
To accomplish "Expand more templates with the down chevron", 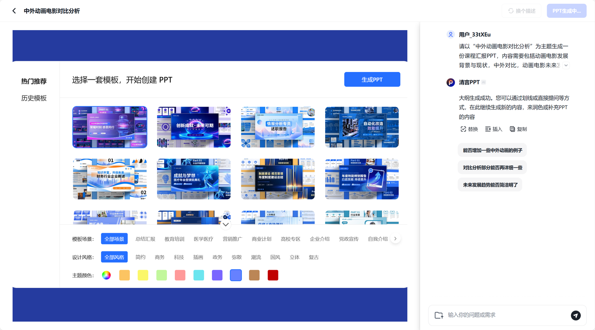I will click(226, 224).
